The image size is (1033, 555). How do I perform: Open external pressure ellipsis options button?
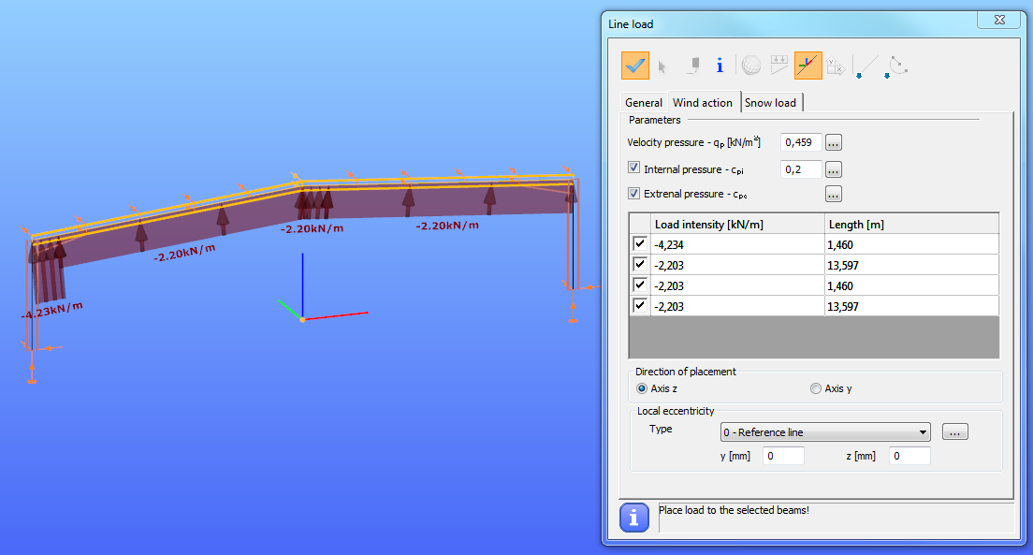click(x=834, y=194)
